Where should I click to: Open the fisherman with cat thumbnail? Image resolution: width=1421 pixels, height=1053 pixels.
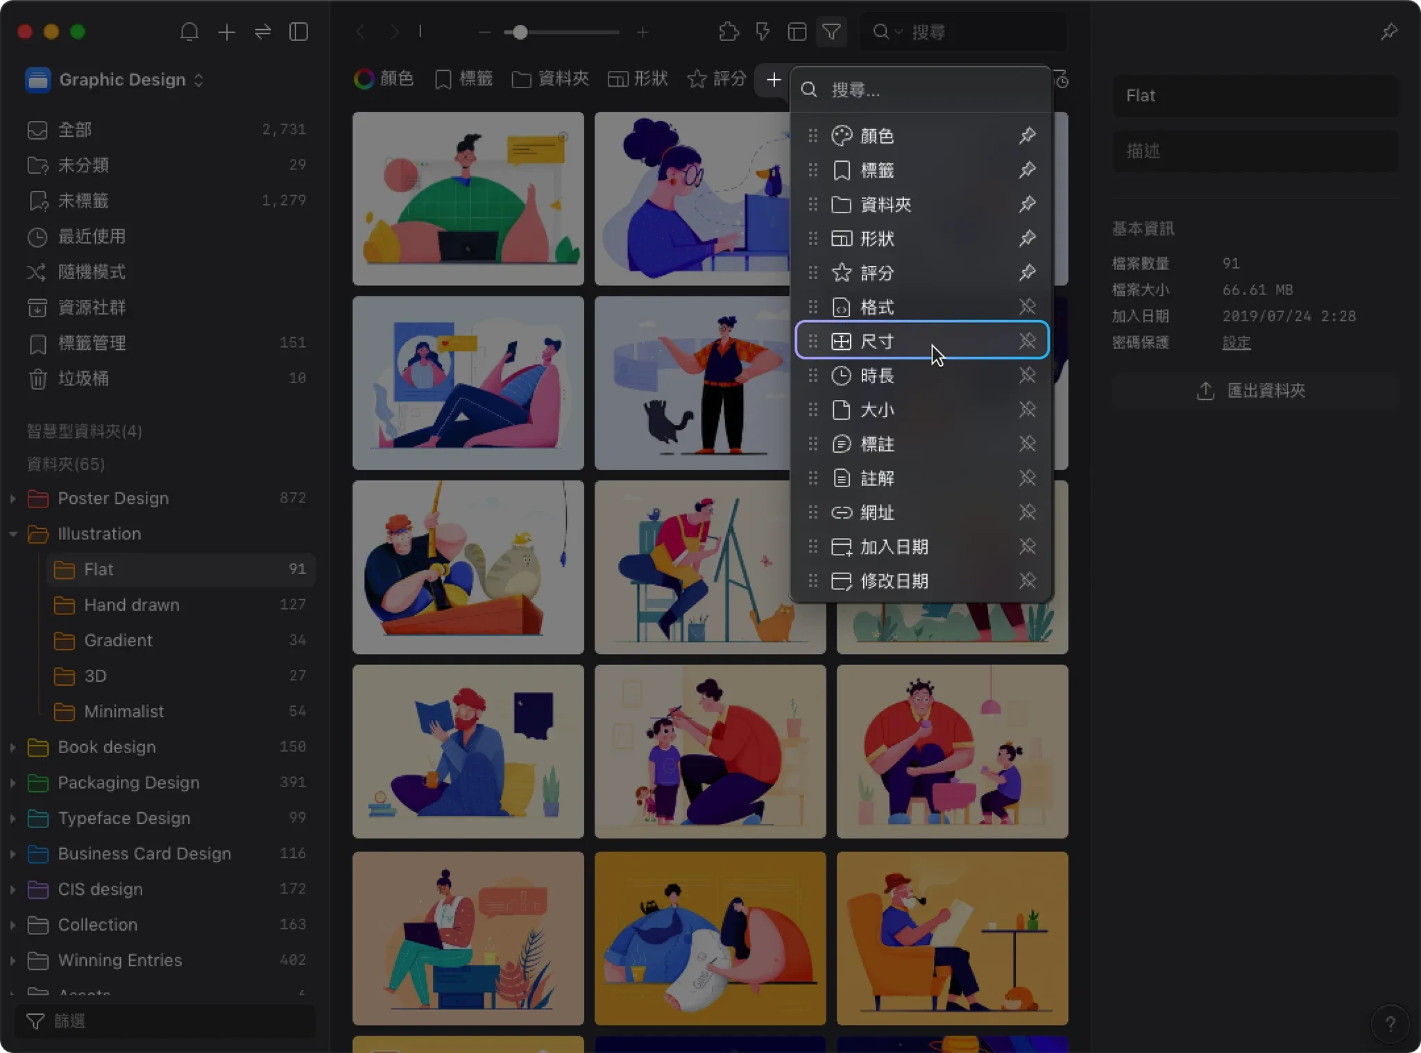(x=468, y=567)
